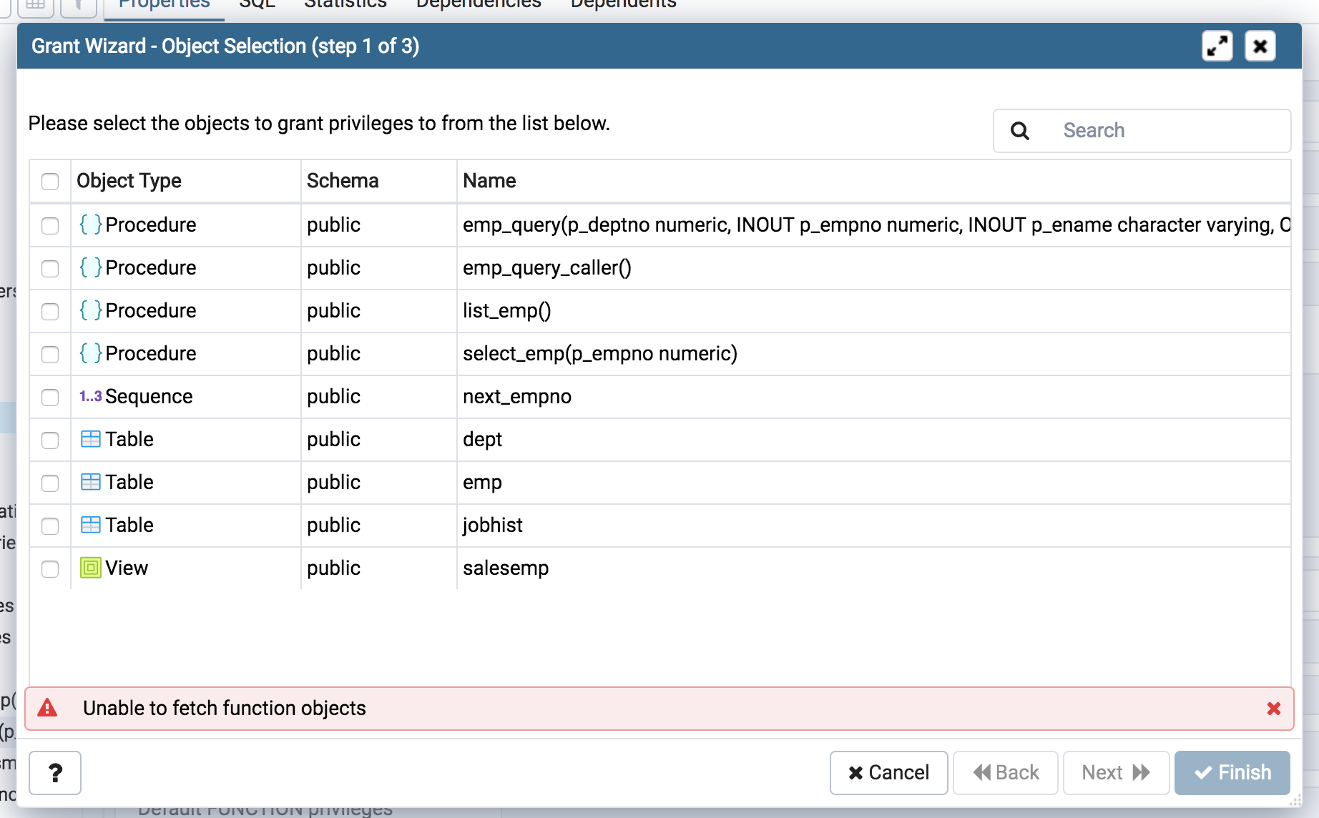The width and height of the screenshot is (1319, 818).
Task: Click the Table icon for dept
Action: pos(90,439)
